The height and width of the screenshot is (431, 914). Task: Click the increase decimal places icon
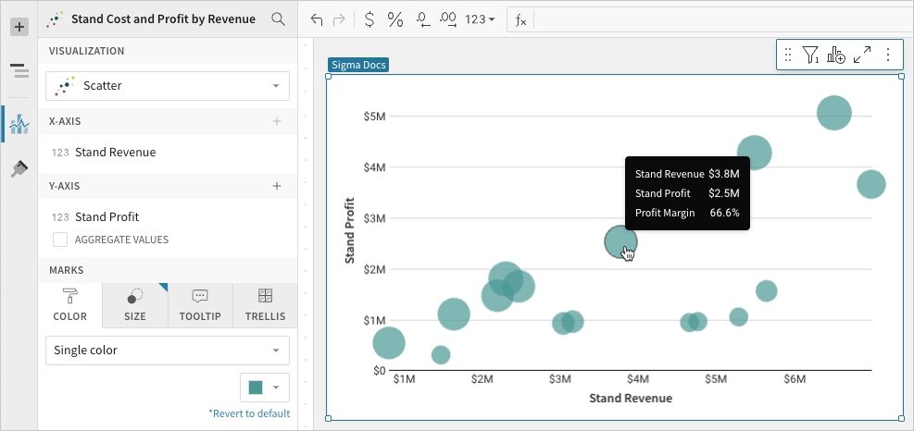click(x=448, y=18)
